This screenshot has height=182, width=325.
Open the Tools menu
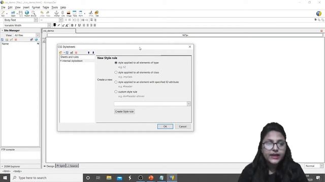[55, 8]
